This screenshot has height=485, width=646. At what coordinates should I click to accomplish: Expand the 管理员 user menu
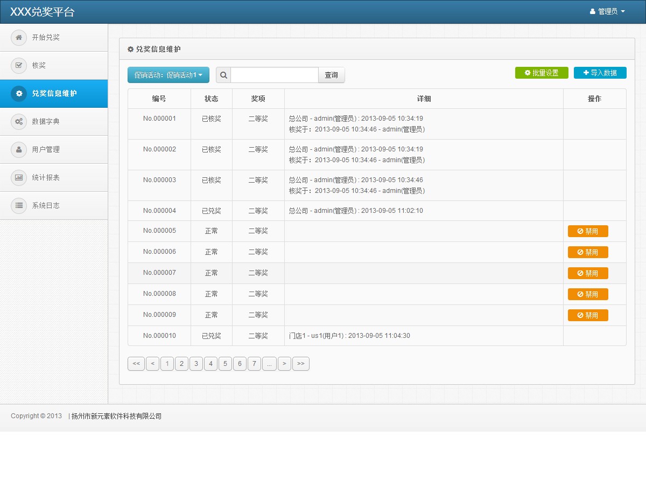pyautogui.click(x=607, y=11)
